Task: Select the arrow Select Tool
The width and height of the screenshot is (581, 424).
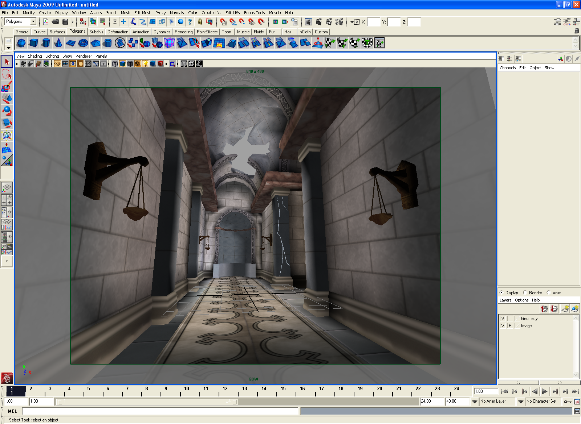Action: (x=7, y=62)
